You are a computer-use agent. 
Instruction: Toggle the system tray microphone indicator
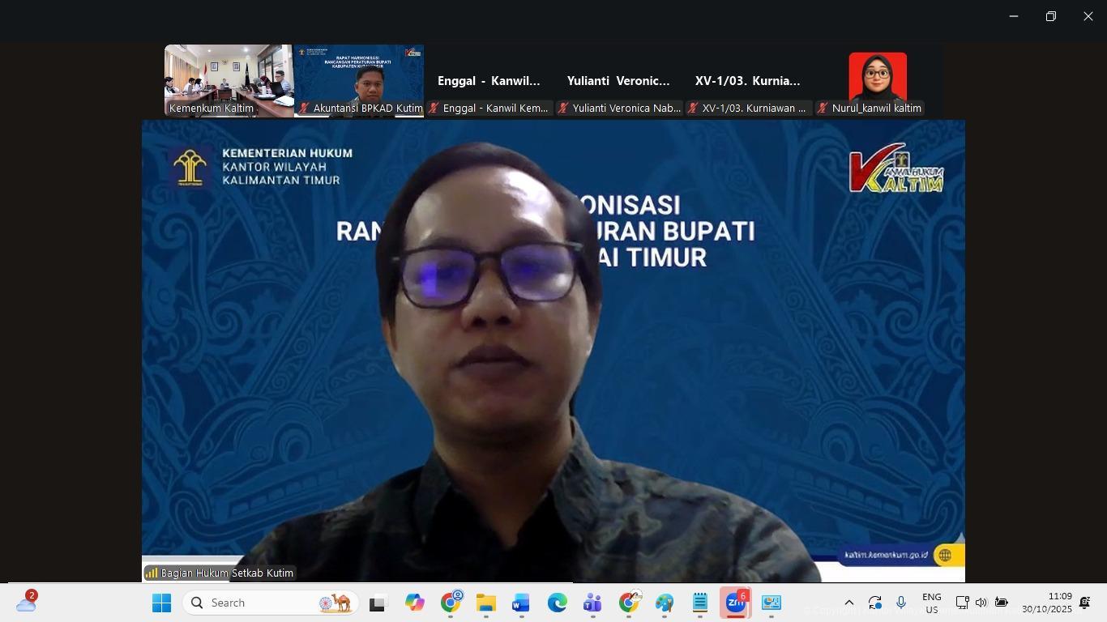tap(900, 603)
